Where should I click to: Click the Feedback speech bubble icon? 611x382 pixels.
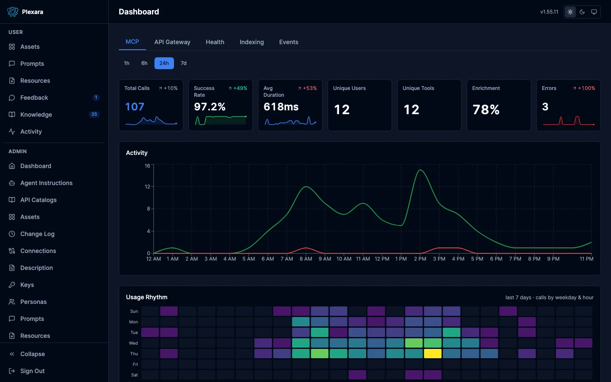[x=12, y=98]
